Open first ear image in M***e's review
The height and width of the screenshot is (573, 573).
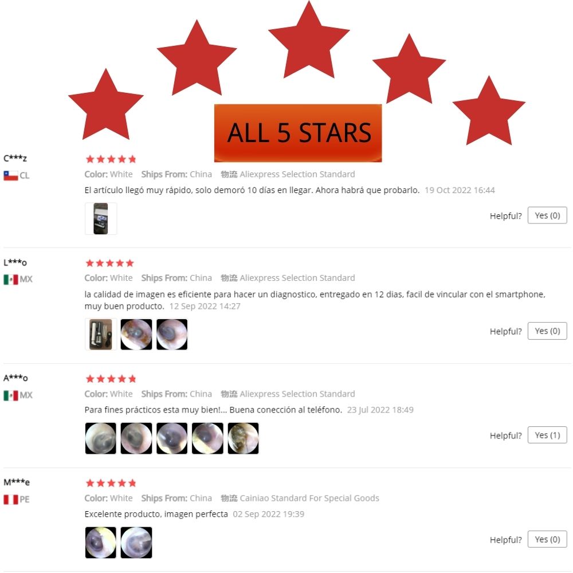pos(101,543)
